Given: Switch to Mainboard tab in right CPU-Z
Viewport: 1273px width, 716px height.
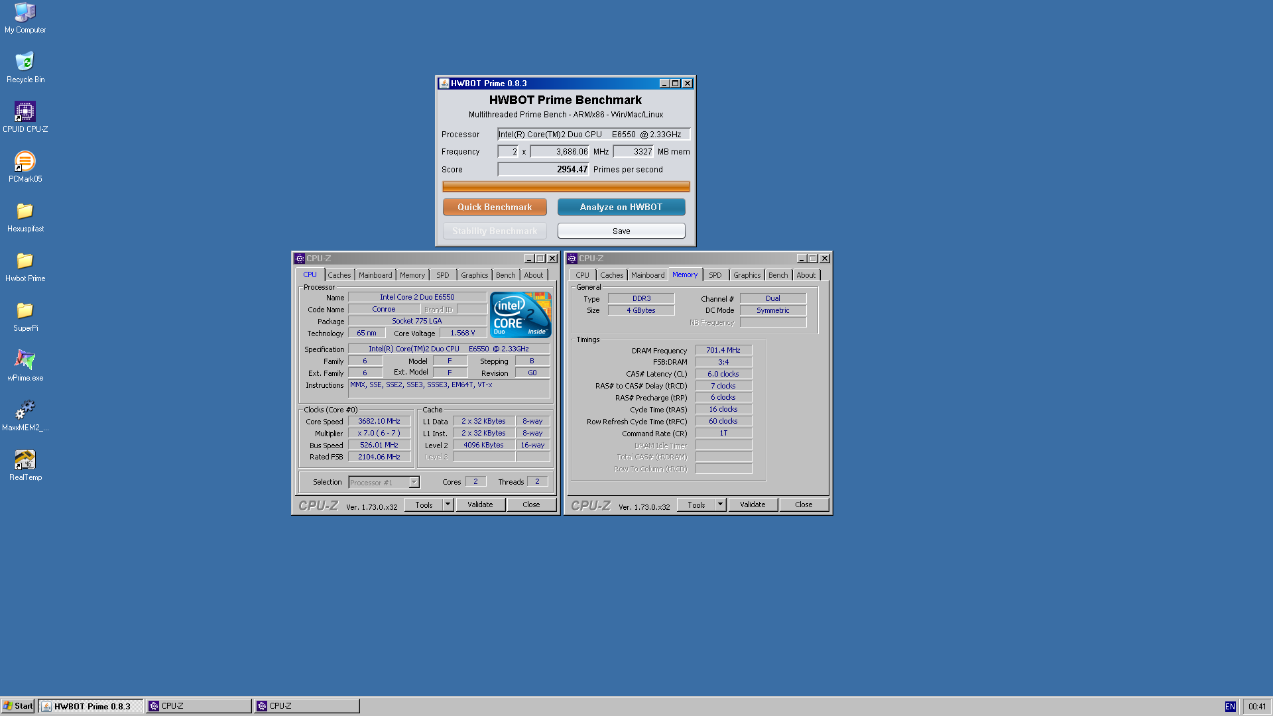Looking at the screenshot, I should 648,275.
